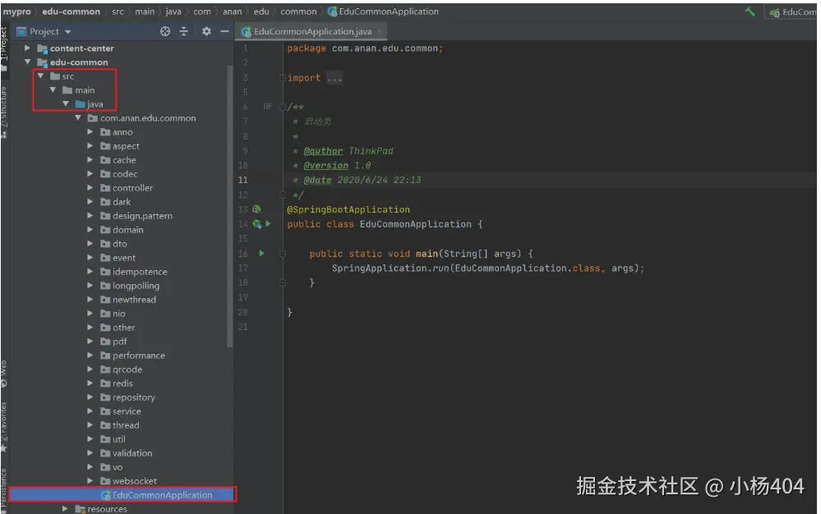The width and height of the screenshot is (821, 514).
Task: Collapse the edu-common module
Action: point(27,62)
